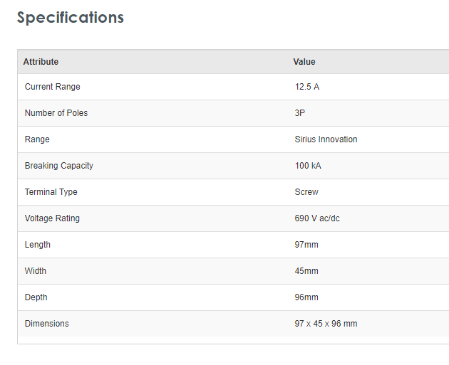Click the Specifications heading
The image size is (449, 365).
(71, 18)
